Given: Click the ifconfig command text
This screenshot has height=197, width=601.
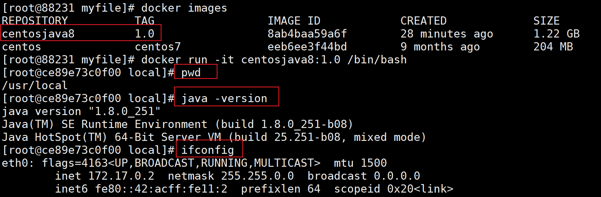Looking at the screenshot, I should (207, 150).
